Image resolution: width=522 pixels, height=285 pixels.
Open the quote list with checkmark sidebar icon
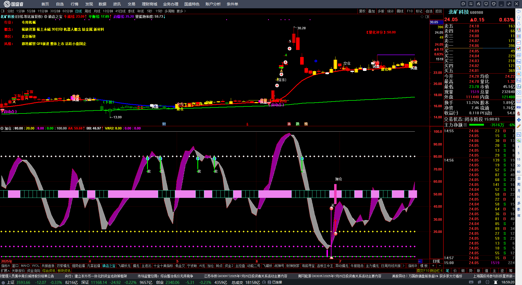coord(519,30)
